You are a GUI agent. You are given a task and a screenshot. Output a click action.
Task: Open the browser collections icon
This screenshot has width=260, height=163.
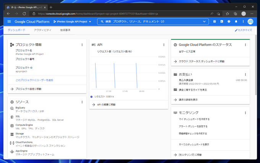click(235, 14)
